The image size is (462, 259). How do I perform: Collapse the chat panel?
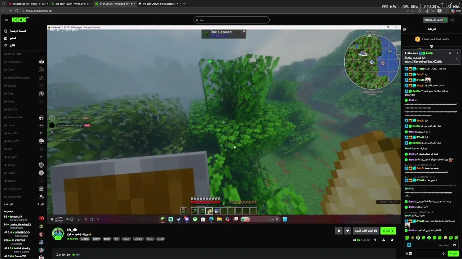point(405,29)
